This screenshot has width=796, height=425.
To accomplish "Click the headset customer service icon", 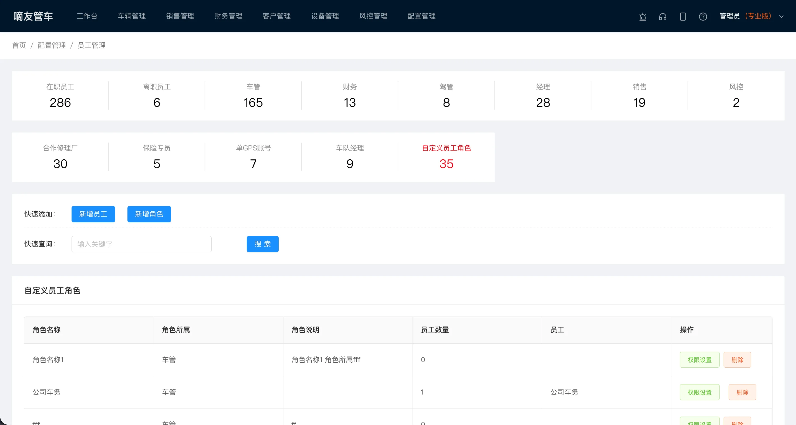I will click(x=662, y=16).
